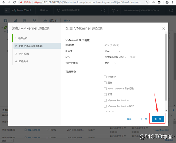Enable the vSphere Replication checkbox
The height and width of the screenshot is (143, 176).
(105, 100)
